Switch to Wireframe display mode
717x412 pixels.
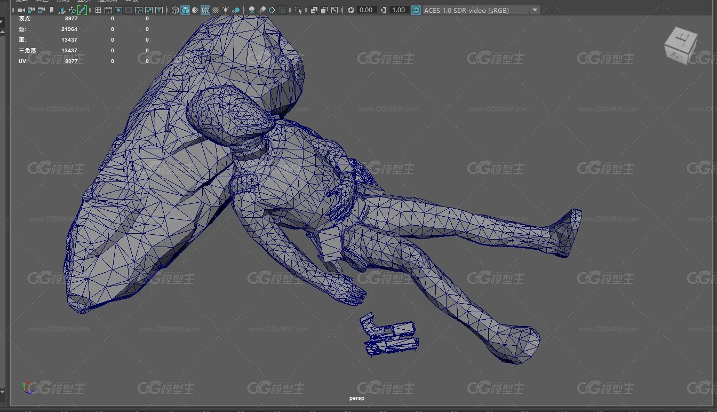(175, 10)
